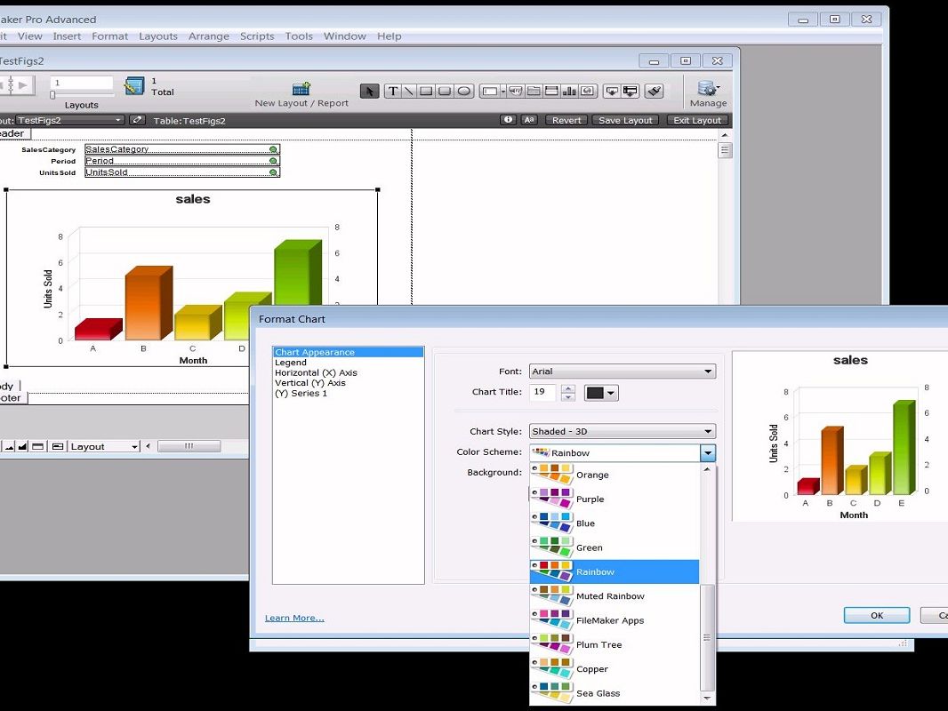Click the layout book flip icon
948x711 pixels.
click(x=11, y=85)
